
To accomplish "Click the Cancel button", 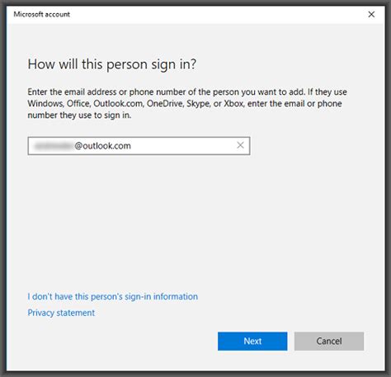I will tap(329, 342).
